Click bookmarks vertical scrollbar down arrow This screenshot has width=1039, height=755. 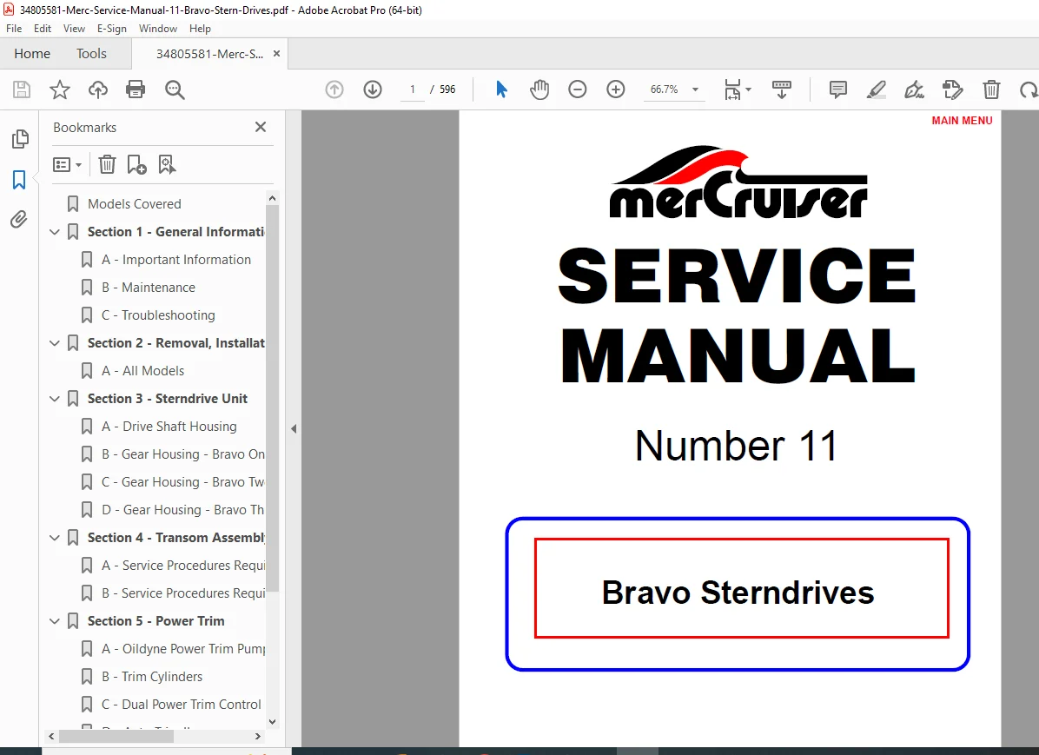[x=272, y=722]
